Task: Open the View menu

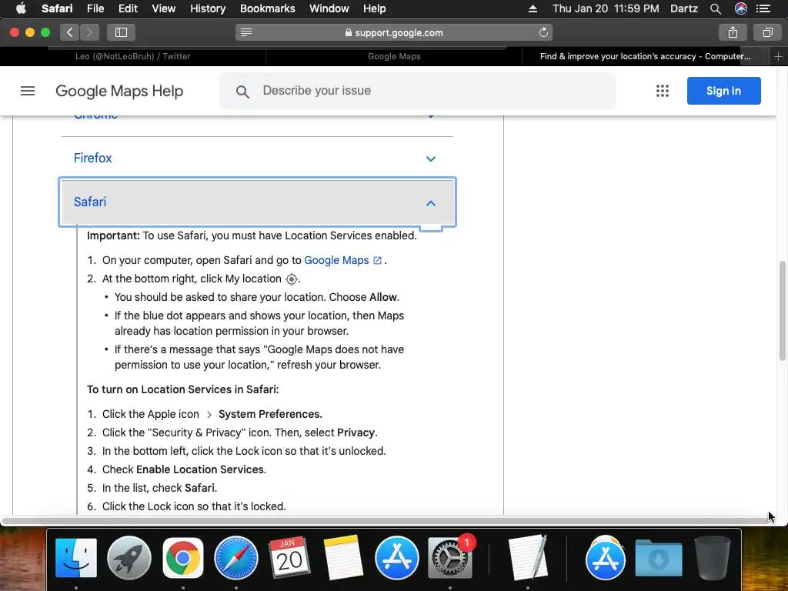Action: [163, 8]
